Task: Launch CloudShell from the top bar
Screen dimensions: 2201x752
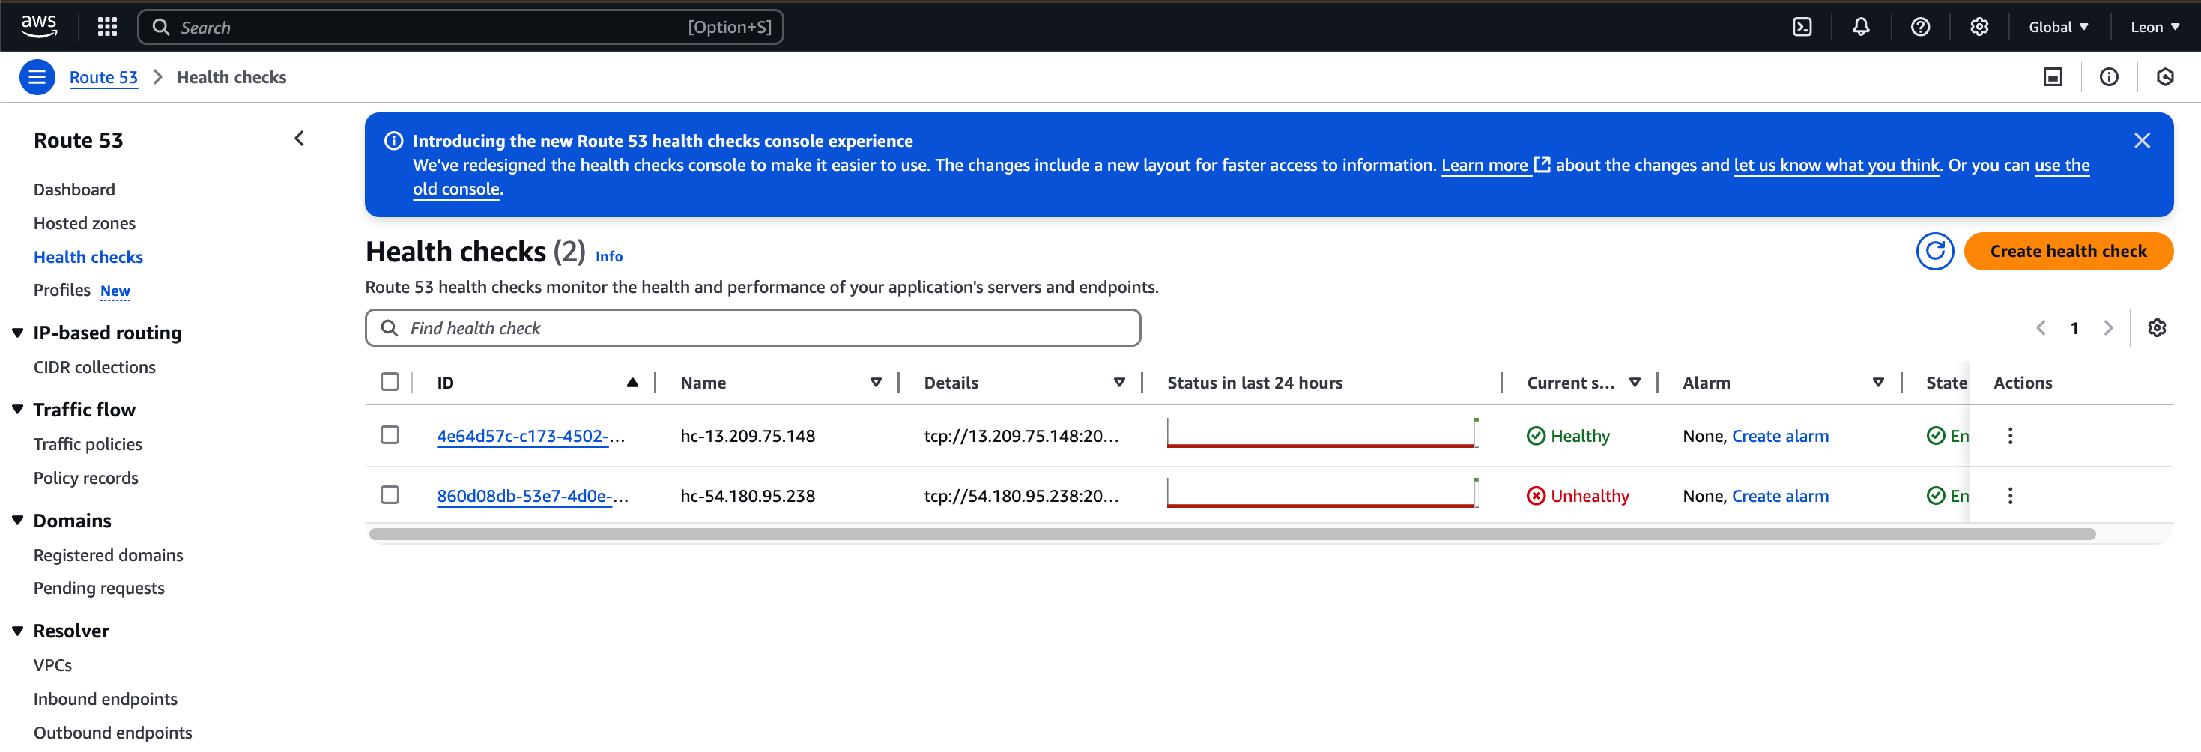Action: point(1801,28)
